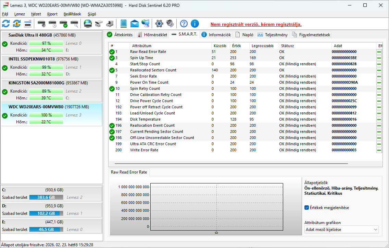Screen dimensions: 389x248
Task: Click the green check icon of Spin Up Time
Action: click(x=112, y=58)
